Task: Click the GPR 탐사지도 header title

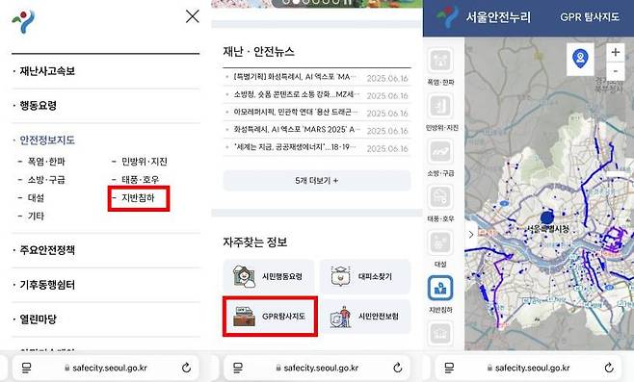Action: click(x=590, y=17)
